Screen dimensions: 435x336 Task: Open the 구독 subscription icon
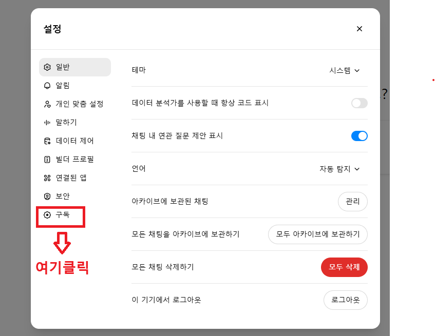(x=47, y=215)
